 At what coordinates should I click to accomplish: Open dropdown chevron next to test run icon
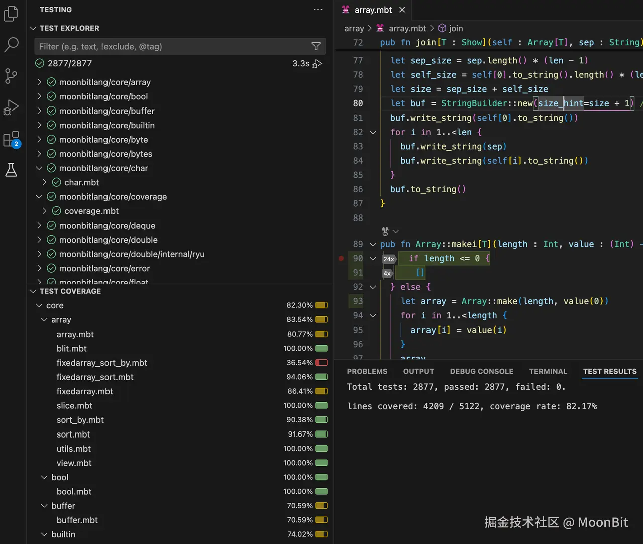coord(396,231)
